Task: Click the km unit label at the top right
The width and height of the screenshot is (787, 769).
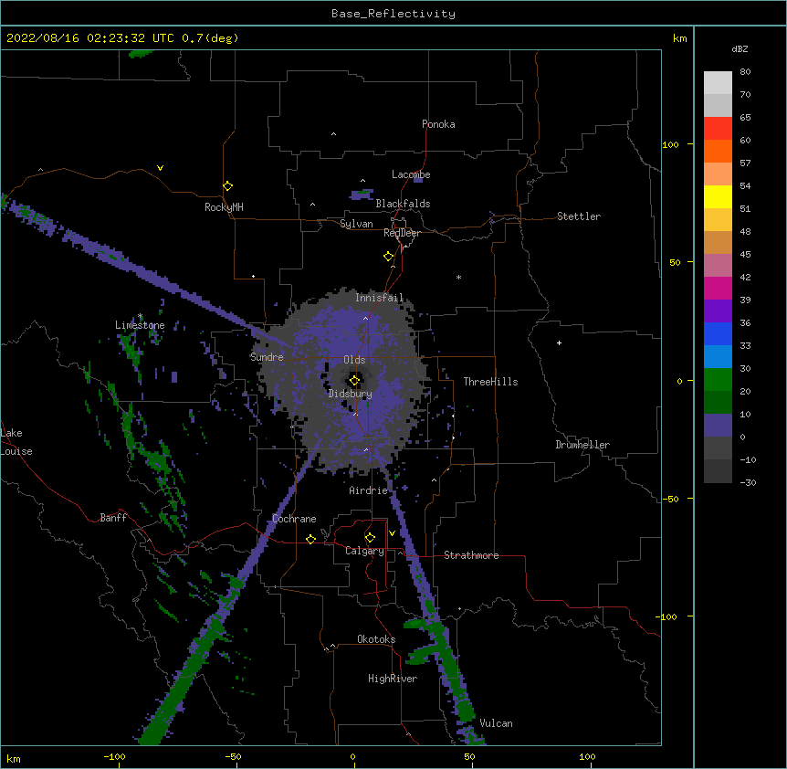Action: tap(679, 38)
